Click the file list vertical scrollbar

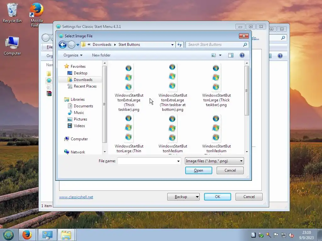point(247,91)
